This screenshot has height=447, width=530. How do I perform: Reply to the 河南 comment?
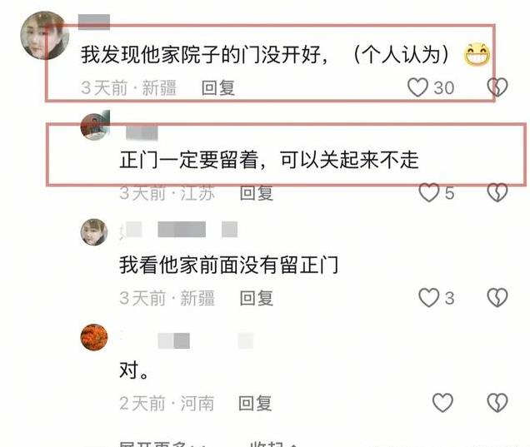tap(255, 403)
